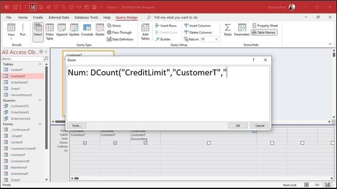337x189 pixels.
Task: Open the View button in Results
Action: (x=11, y=29)
